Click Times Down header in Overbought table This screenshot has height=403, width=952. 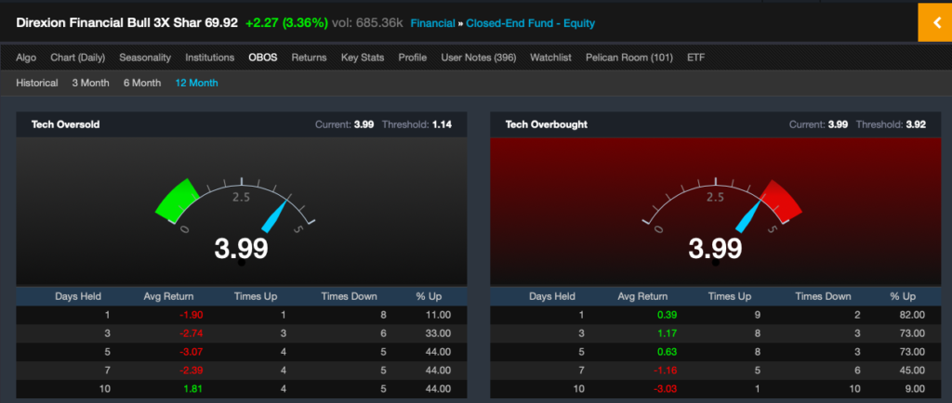coord(824,296)
